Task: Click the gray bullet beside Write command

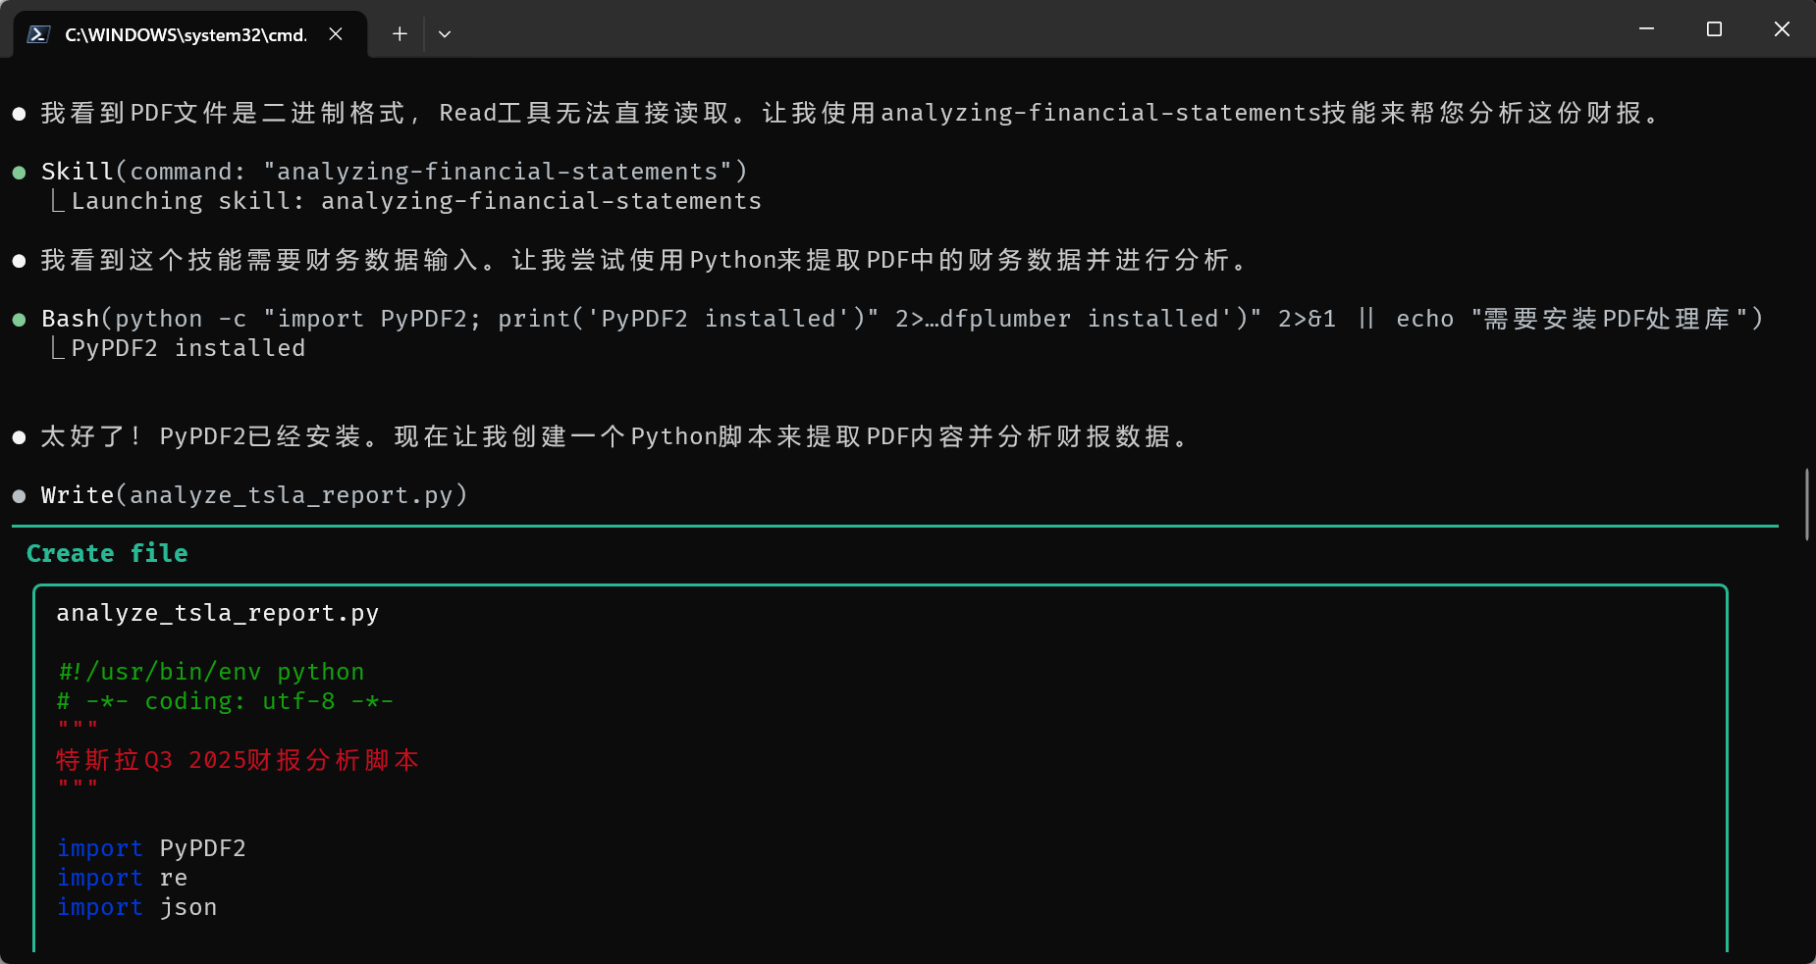Action: [x=19, y=496]
